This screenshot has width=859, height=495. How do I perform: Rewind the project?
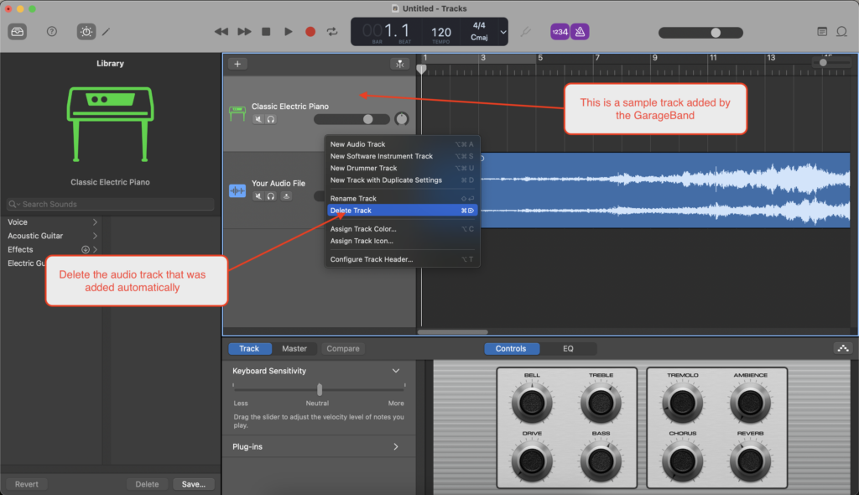(221, 32)
